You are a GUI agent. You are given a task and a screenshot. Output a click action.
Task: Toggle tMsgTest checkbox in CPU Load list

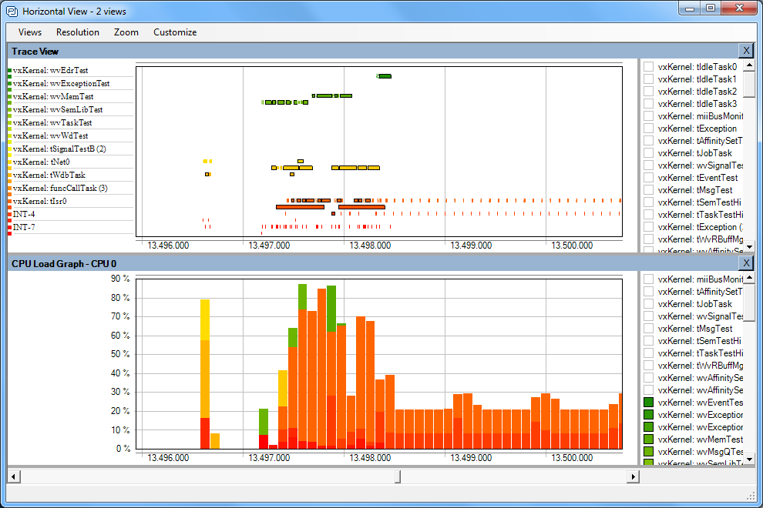(649, 329)
